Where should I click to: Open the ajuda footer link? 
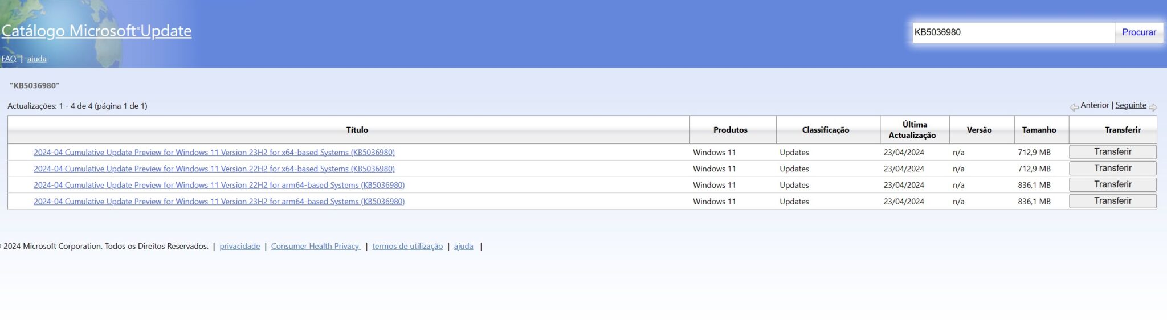click(463, 247)
